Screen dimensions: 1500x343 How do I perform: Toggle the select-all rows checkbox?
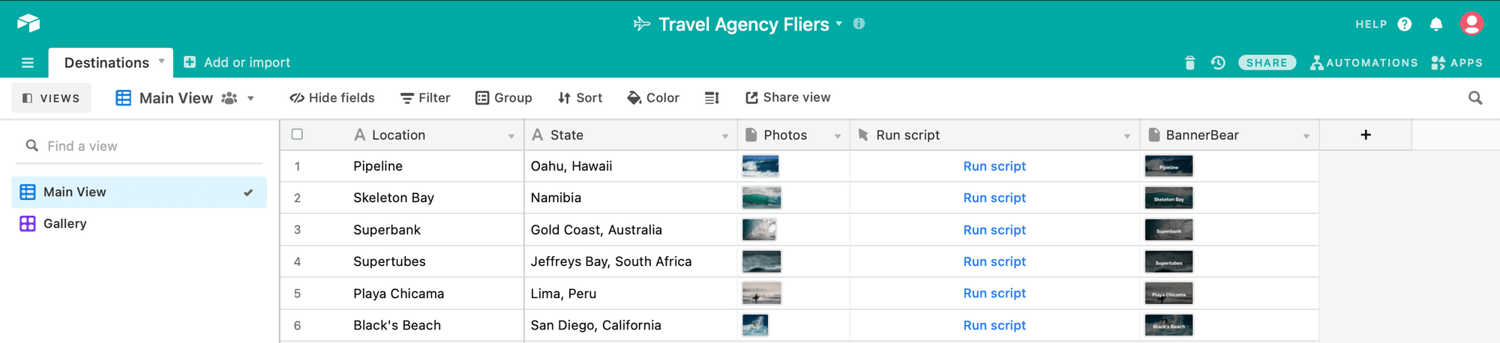click(x=297, y=135)
